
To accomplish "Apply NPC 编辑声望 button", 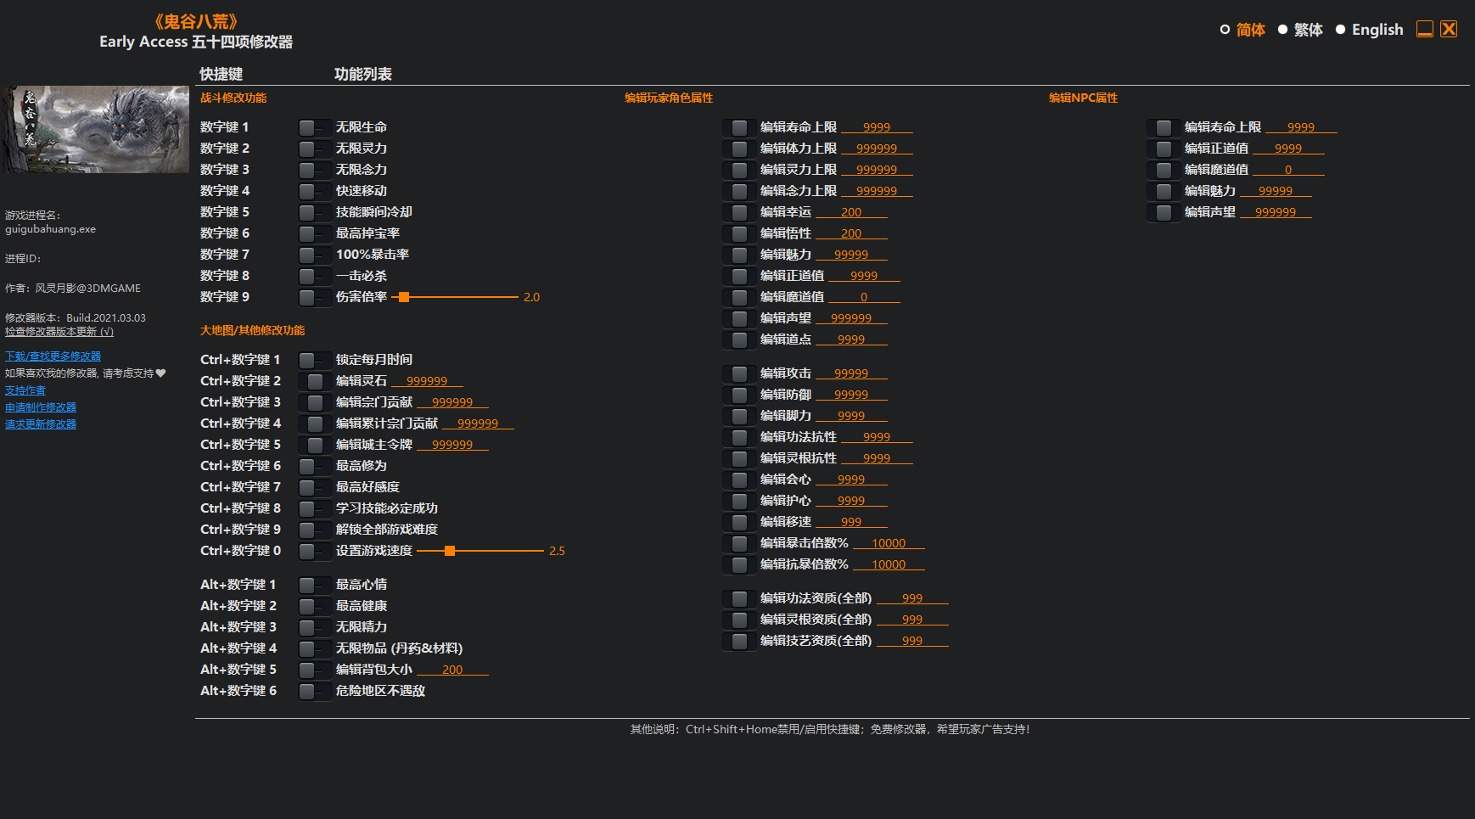I will [x=1164, y=212].
